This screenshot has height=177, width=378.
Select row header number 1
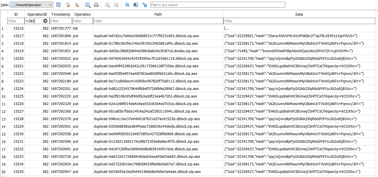click(3, 28)
